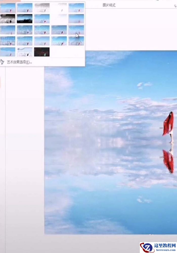Apply the gray Pencil Grayscale effect thumbnail
Image resolution: width=177 pixels, height=253 pixels.
point(42,8)
